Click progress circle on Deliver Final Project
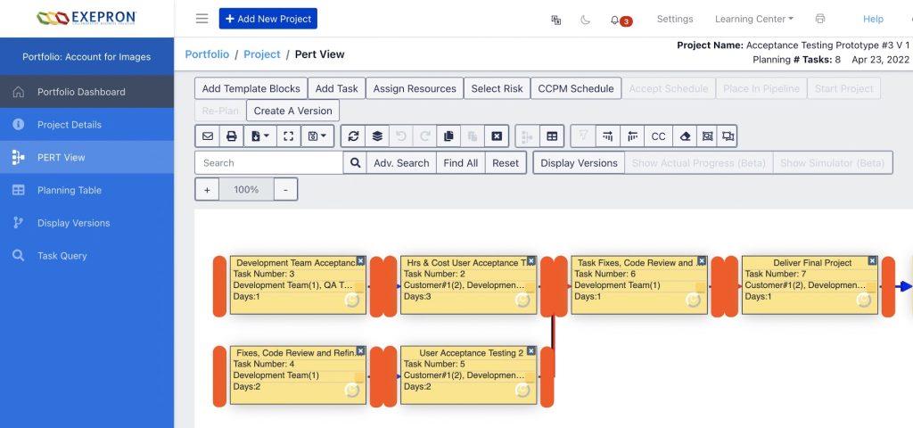The width and height of the screenshot is (913, 428). (863, 300)
